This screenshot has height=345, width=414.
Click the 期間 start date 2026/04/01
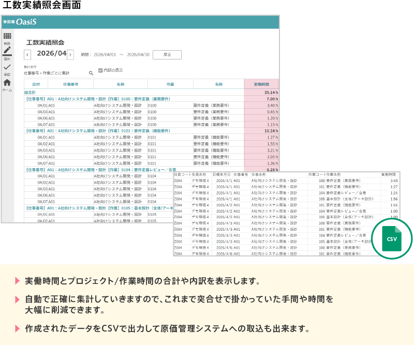point(105,55)
